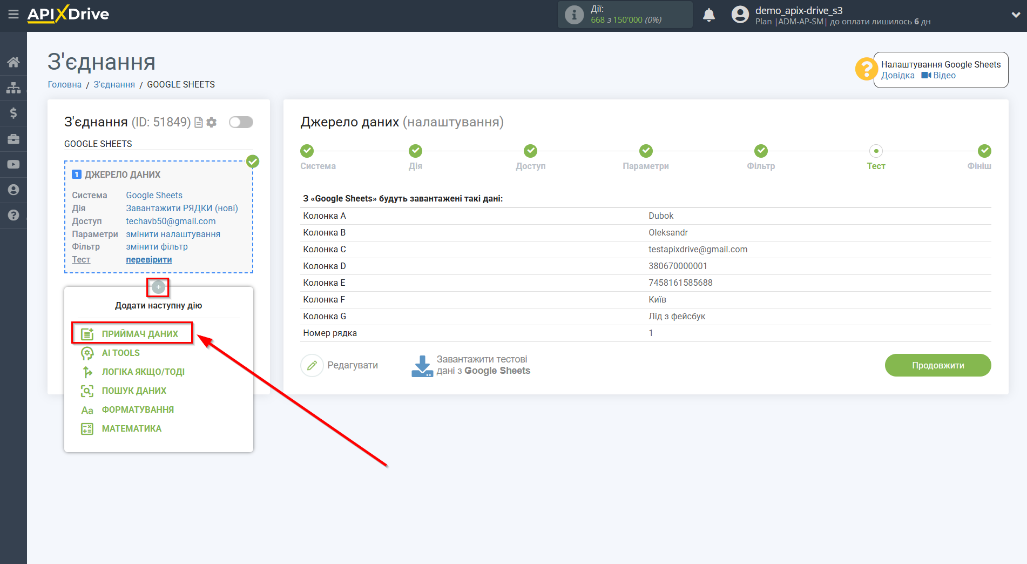Viewport: 1027px width, 564px height.
Task: Click the account avatar icon
Action: [x=740, y=15]
